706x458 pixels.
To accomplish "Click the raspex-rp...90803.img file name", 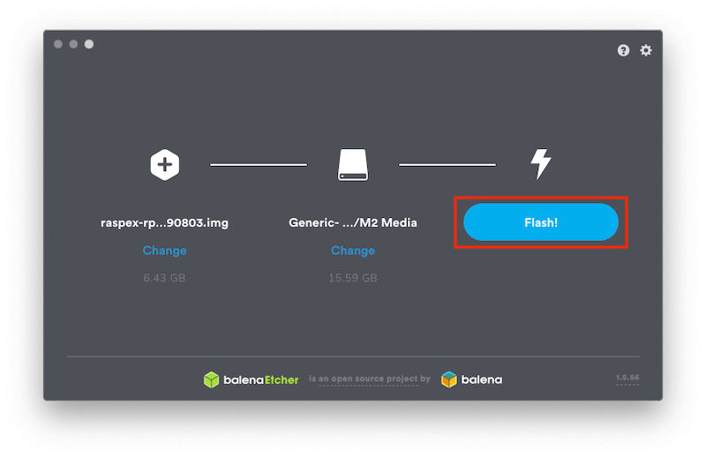I will pos(164,223).
